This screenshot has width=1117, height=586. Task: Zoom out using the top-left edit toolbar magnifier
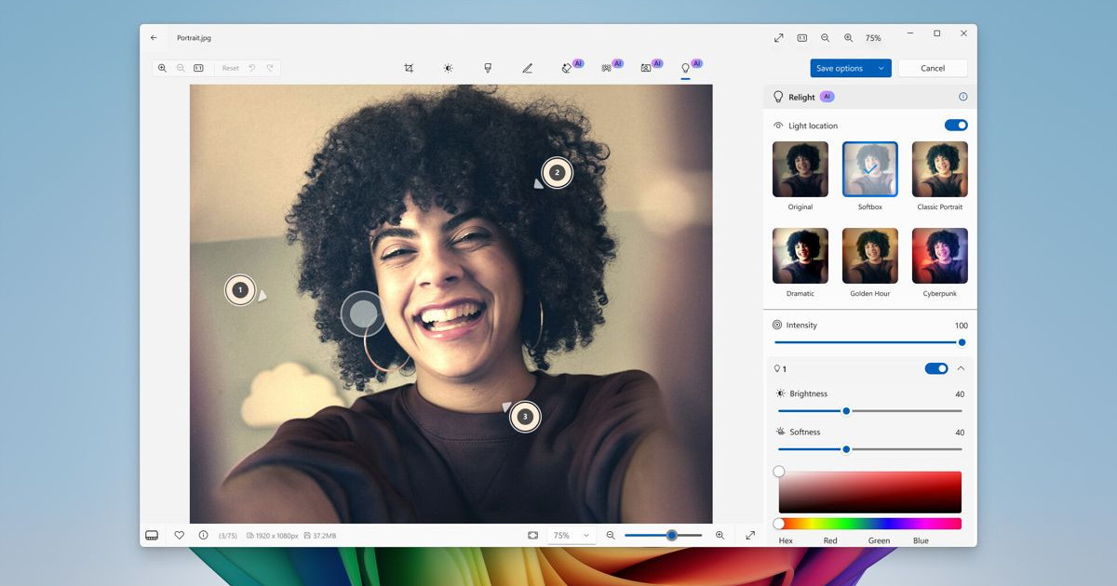(181, 68)
